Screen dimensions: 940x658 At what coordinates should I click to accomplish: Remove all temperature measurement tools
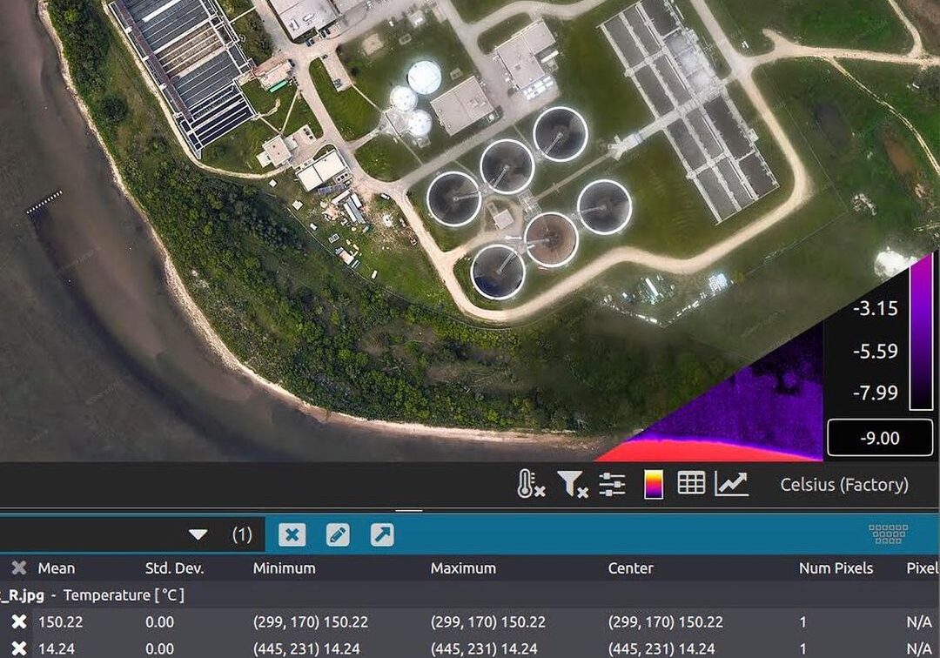[529, 484]
